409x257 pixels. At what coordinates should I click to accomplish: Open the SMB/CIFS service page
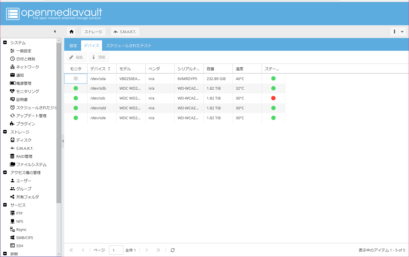point(24,238)
